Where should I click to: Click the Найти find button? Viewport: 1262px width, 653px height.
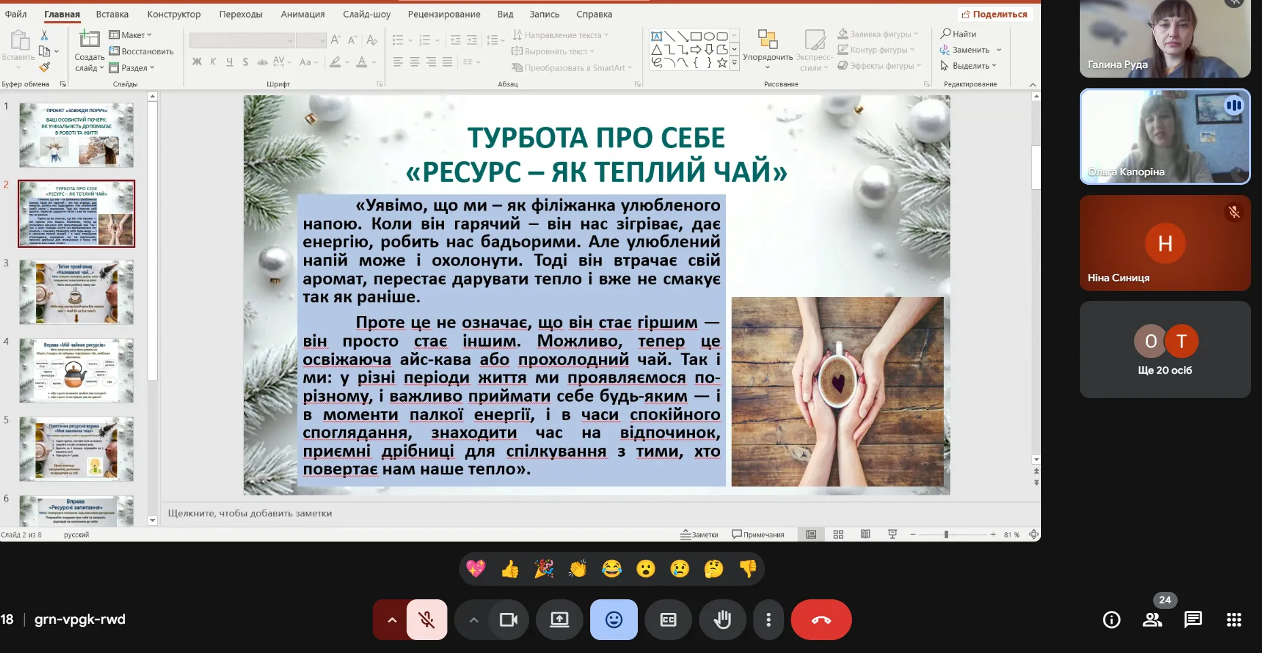pos(959,33)
